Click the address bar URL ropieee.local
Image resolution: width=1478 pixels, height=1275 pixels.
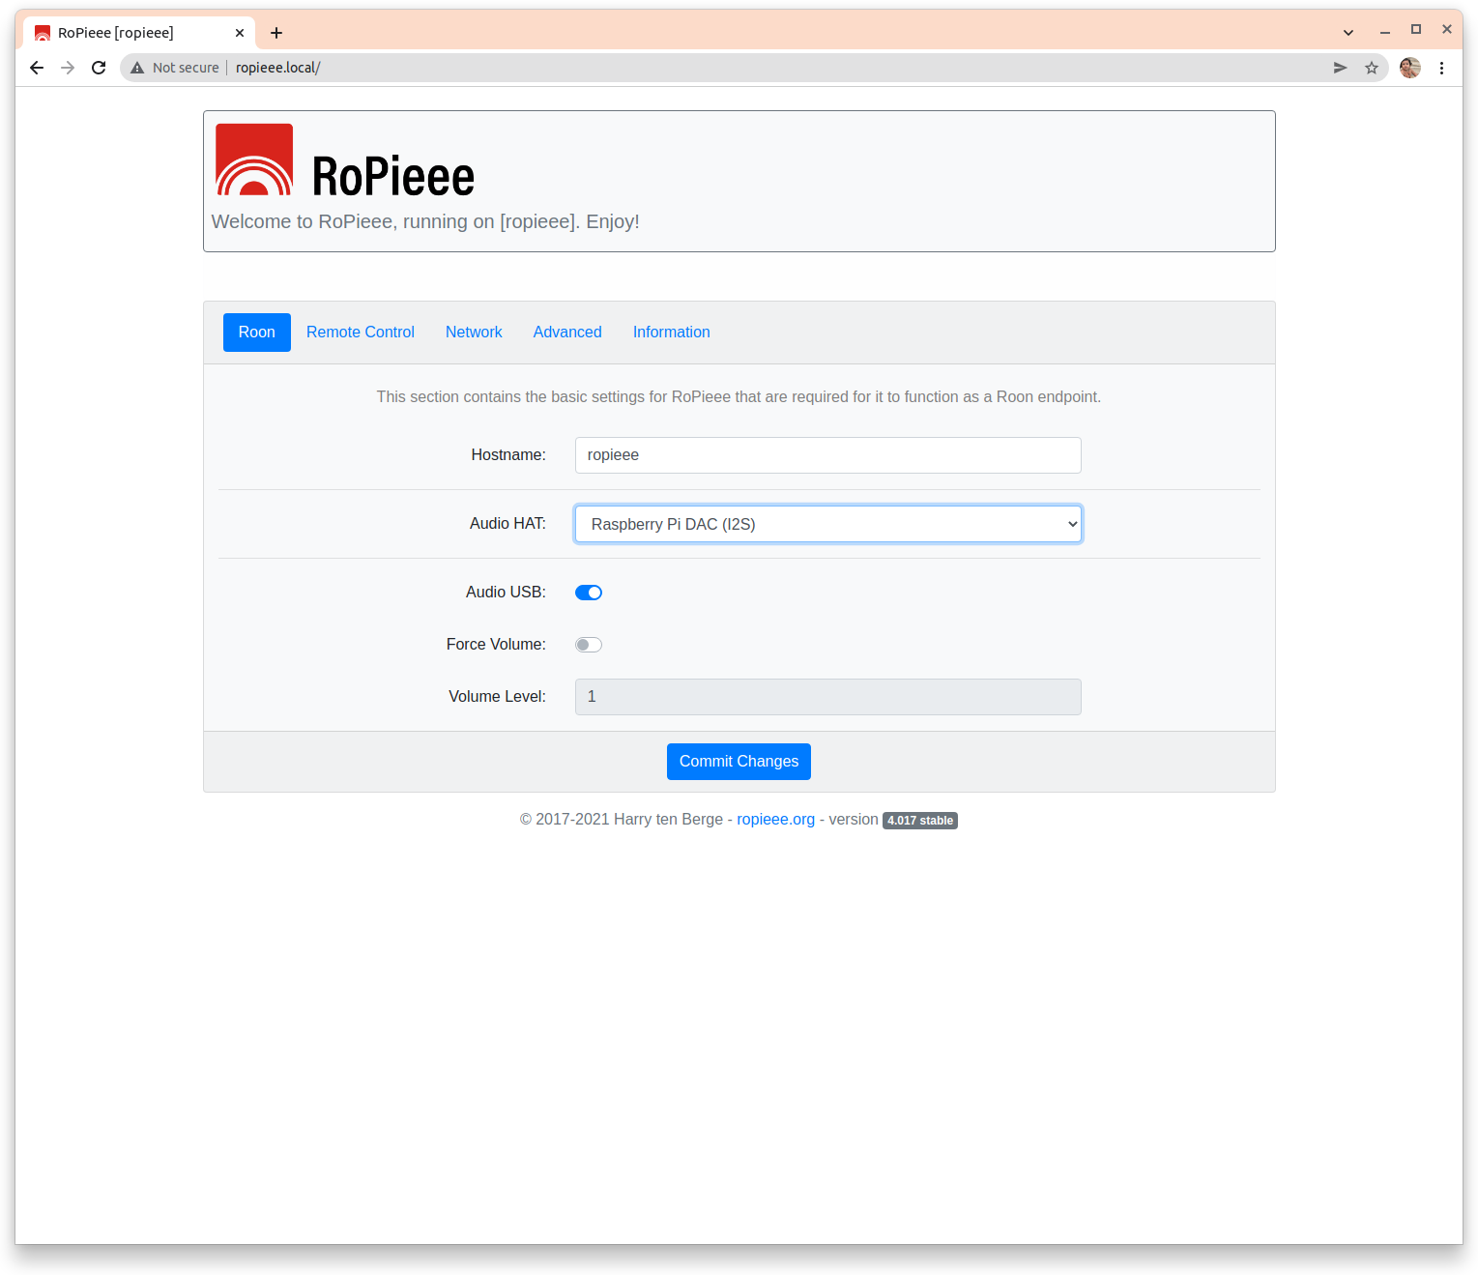click(277, 68)
